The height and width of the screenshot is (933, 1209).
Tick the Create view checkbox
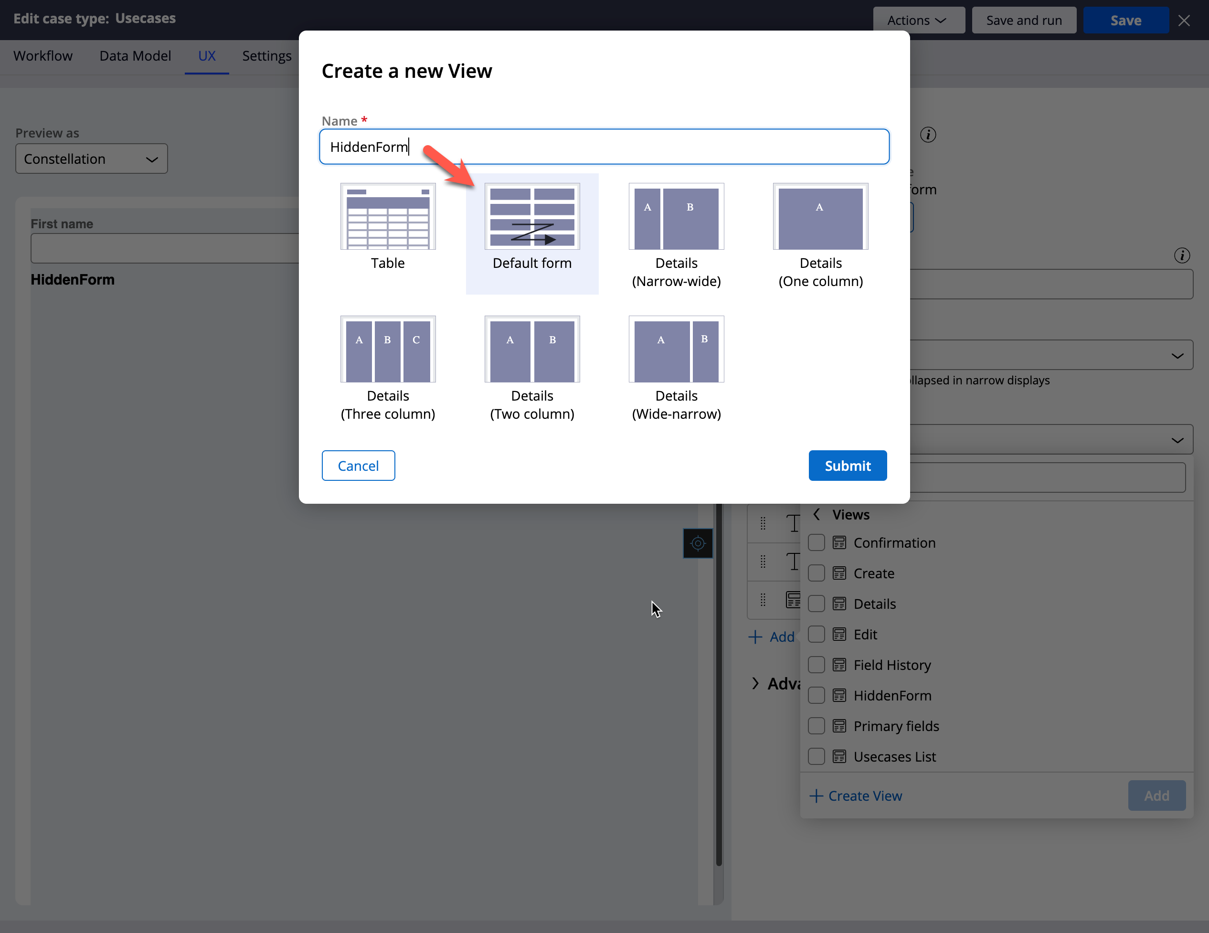[x=816, y=573]
